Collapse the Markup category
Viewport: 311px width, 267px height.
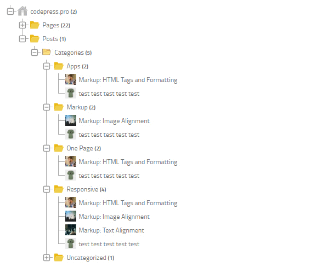[x=47, y=107]
